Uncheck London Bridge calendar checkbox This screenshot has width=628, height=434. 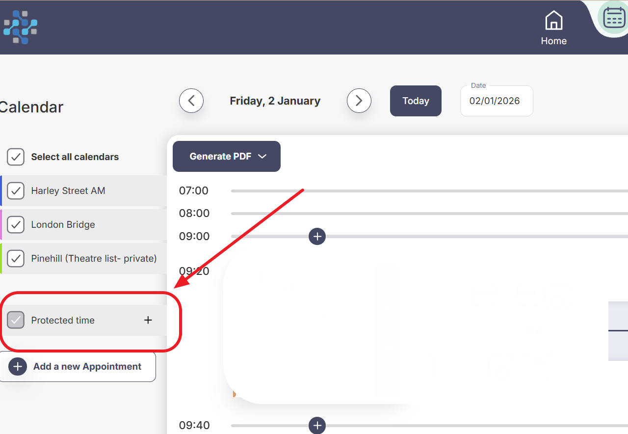tap(16, 225)
